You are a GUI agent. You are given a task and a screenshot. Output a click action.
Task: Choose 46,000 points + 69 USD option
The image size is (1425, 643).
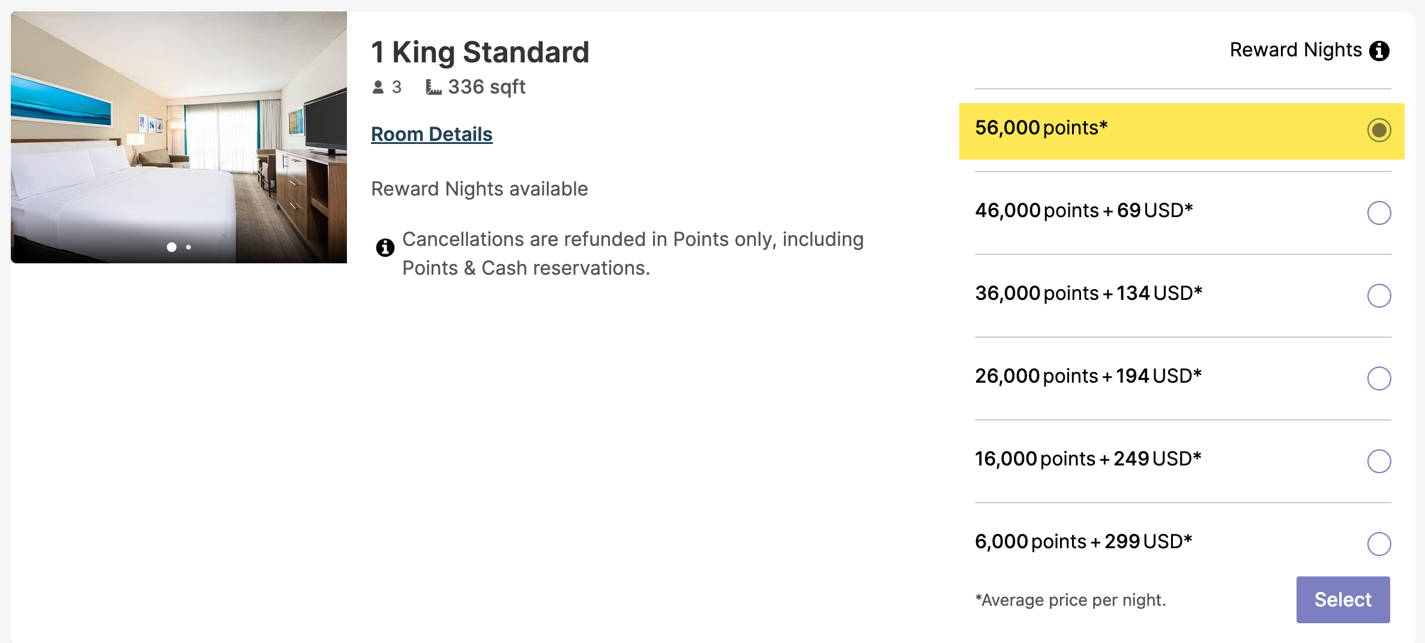pyautogui.click(x=1379, y=213)
